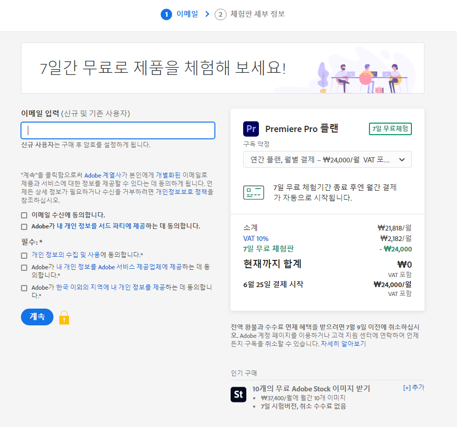Click the '₩2,182/월' VAT amount
457x427 pixels.
click(x=396, y=238)
